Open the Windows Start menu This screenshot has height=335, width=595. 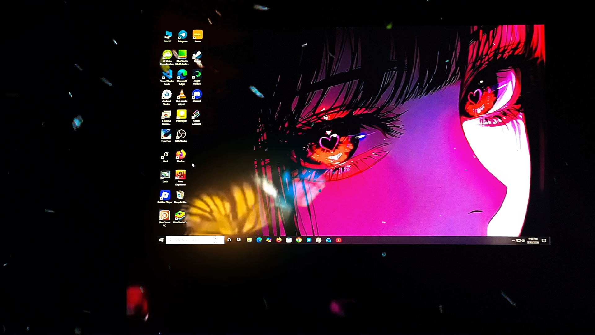(161, 240)
